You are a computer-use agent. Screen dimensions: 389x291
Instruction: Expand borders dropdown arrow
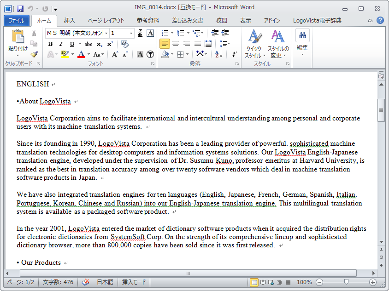187,54
